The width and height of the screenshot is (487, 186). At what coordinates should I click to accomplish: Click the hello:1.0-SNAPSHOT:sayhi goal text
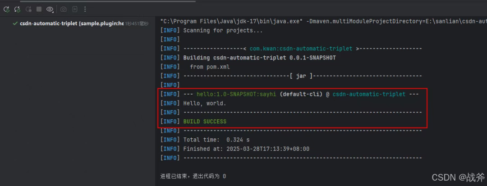236,94
